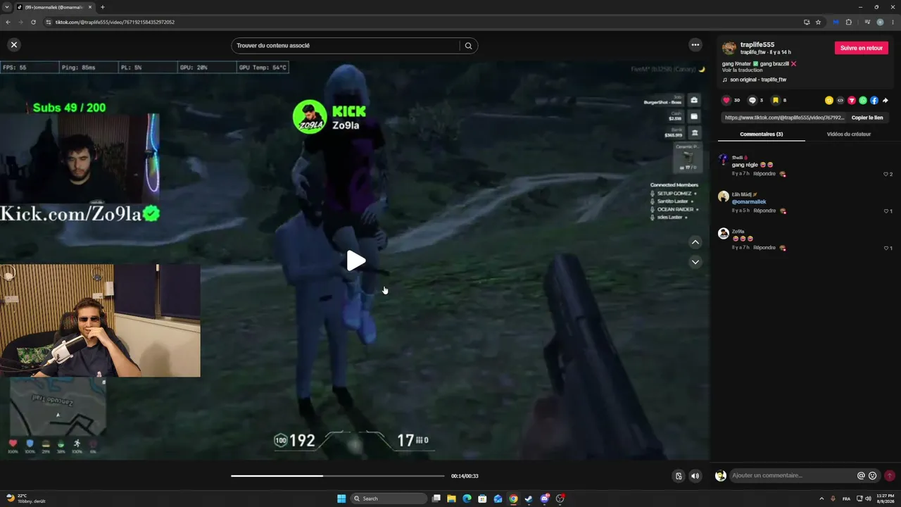Share video on Facebook
Screen dimensions: 901x507
874,101
